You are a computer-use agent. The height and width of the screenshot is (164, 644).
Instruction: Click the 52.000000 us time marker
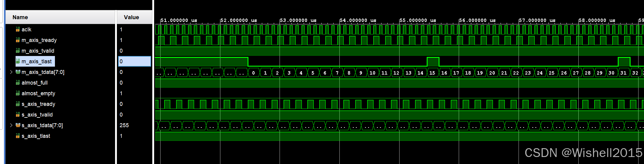pos(239,20)
